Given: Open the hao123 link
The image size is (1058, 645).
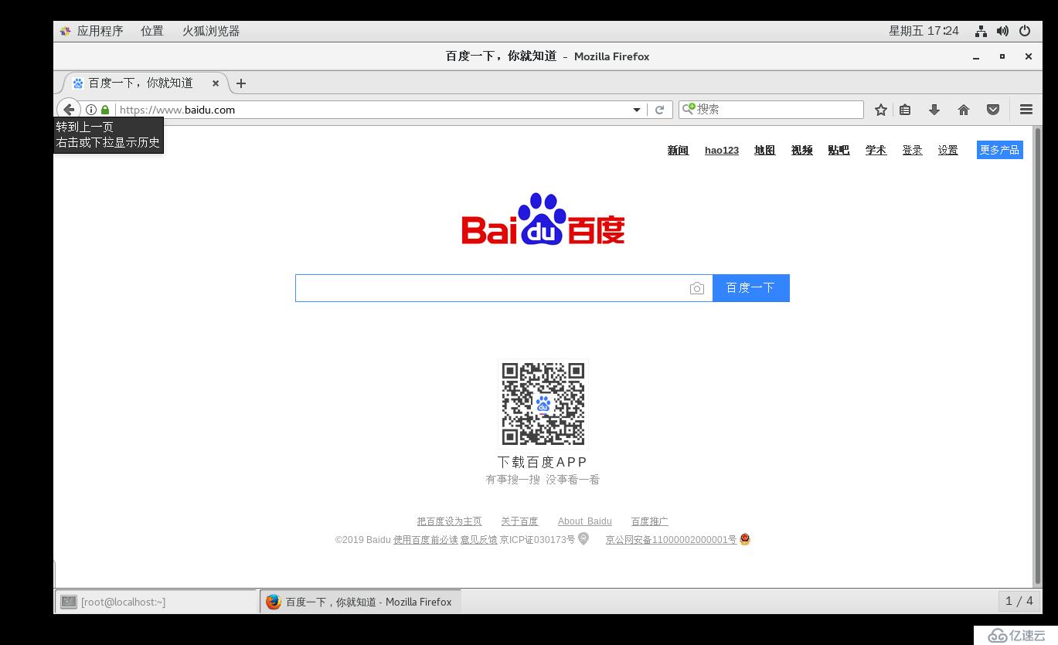Looking at the screenshot, I should (x=722, y=151).
